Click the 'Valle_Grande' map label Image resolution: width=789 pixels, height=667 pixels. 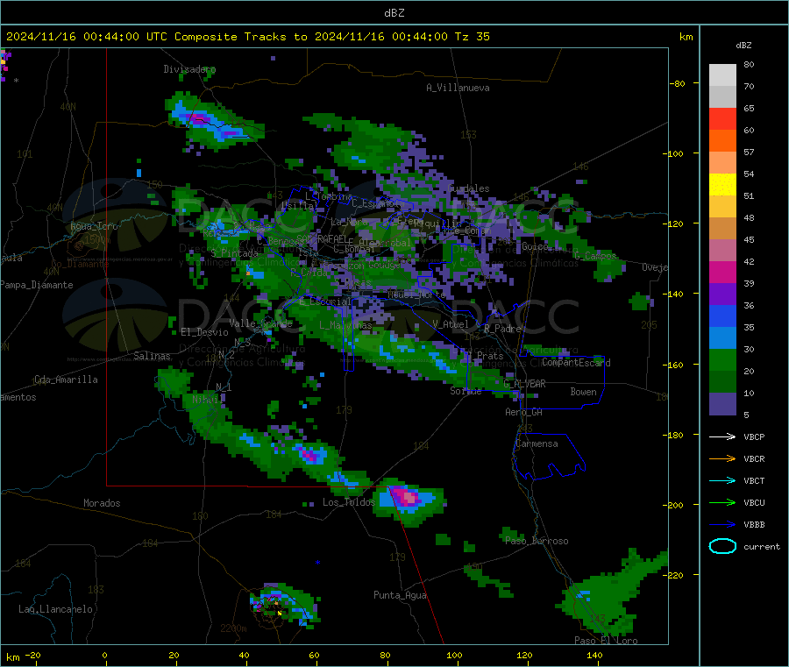[x=260, y=323]
